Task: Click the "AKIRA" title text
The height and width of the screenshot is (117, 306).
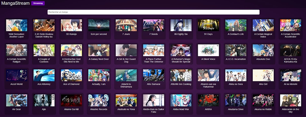Action: 208,110
